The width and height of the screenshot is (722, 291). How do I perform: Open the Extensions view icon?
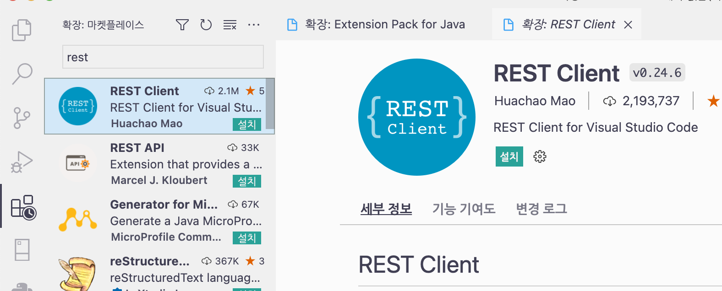click(23, 208)
